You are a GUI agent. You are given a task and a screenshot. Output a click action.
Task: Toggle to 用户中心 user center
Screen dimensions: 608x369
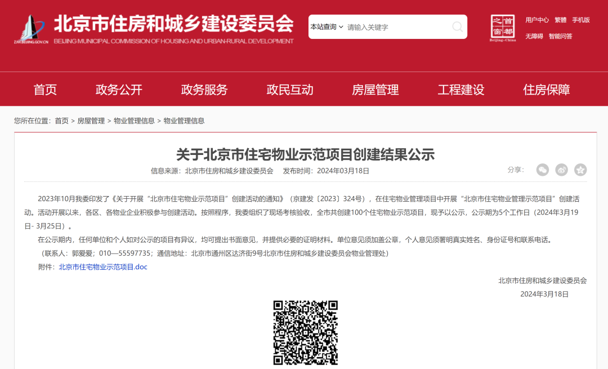pos(538,19)
